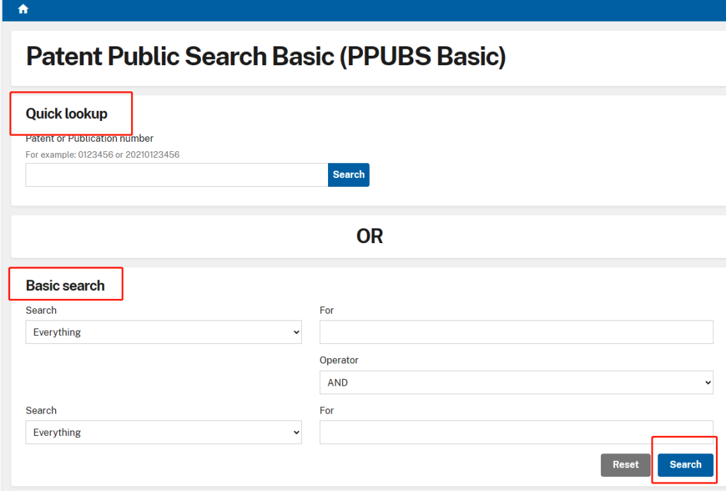Click the Patent Public Search Basic title
Image resolution: width=726 pixels, height=491 pixels.
point(266,56)
